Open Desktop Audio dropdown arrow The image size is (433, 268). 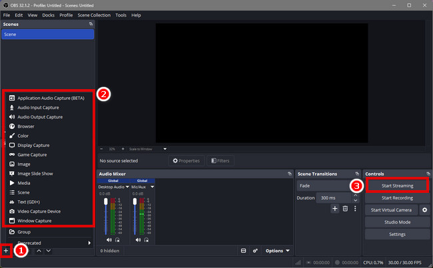pyautogui.click(x=127, y=187)
